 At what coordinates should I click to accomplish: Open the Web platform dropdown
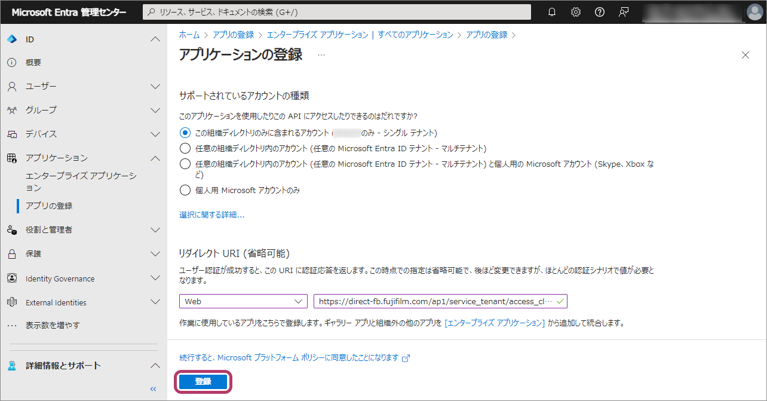243,301
